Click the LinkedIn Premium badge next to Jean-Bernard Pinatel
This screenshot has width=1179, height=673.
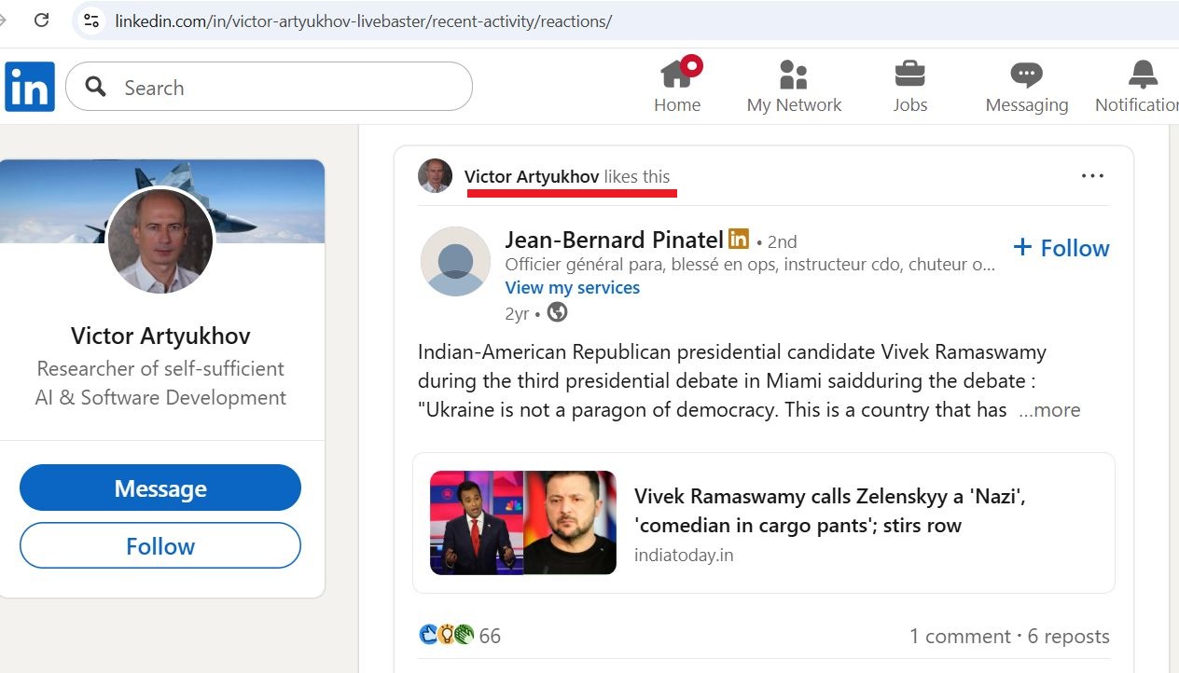(x=737, y=239)
